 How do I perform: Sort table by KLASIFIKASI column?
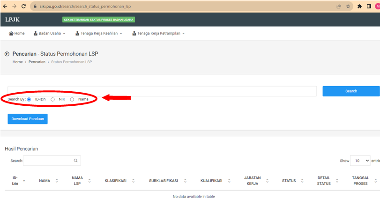pyautogui.click(x=133, y=181)
